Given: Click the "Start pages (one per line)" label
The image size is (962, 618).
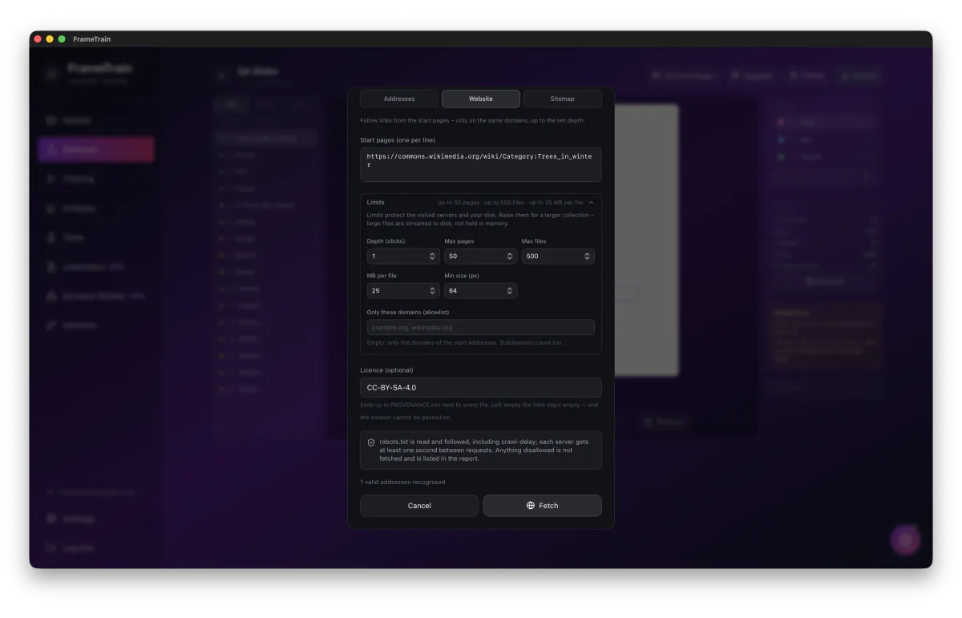Looking at the screenshot, I should (398, 140).
